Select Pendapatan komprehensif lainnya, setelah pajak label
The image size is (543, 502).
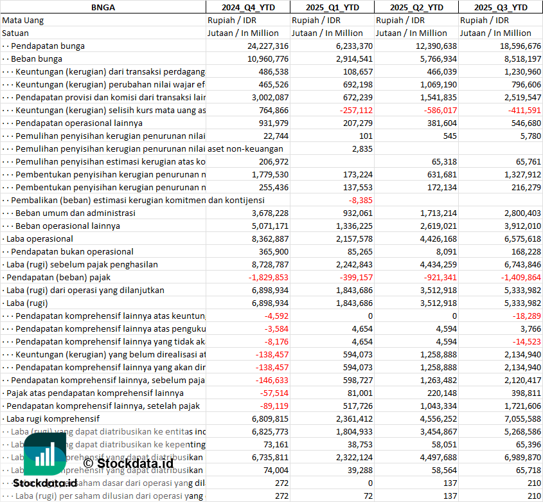pyautogui.click(x=103, y=406)
